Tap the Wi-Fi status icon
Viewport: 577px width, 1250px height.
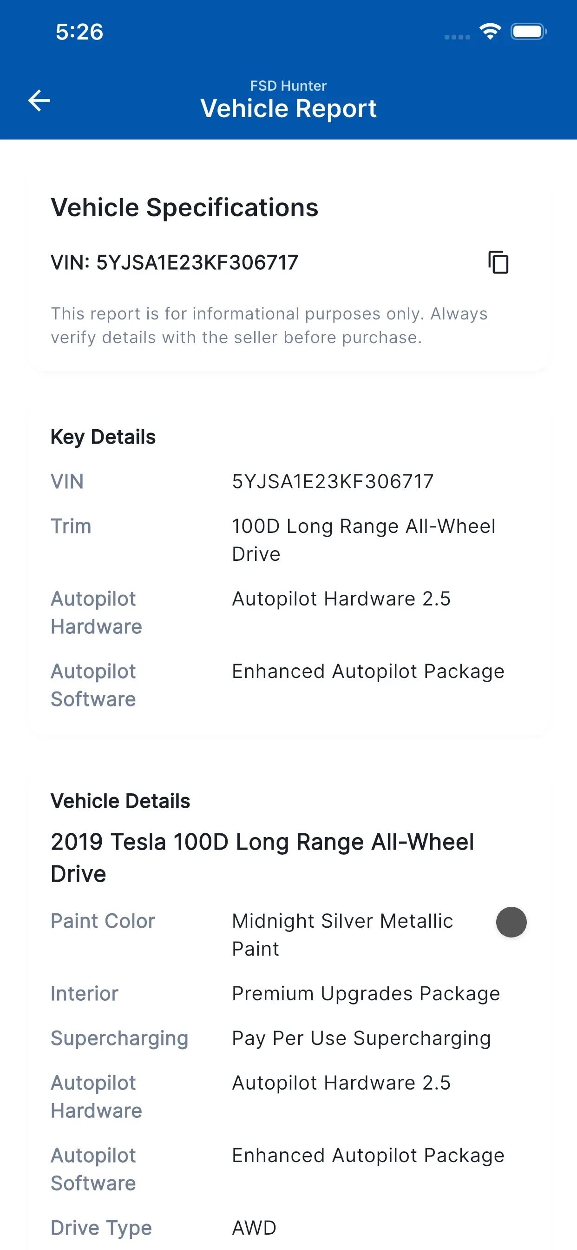490,32
